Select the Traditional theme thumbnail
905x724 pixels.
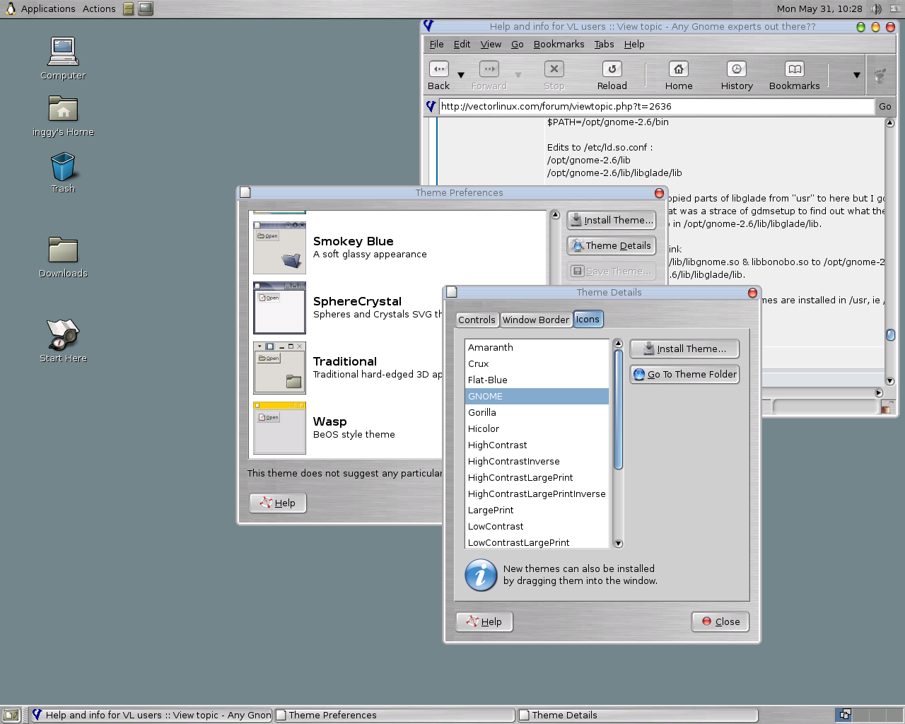pos(280,368)
